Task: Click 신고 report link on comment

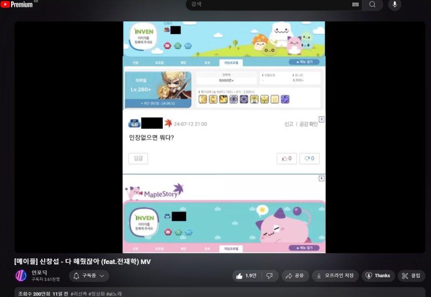Action: point(289,124)
